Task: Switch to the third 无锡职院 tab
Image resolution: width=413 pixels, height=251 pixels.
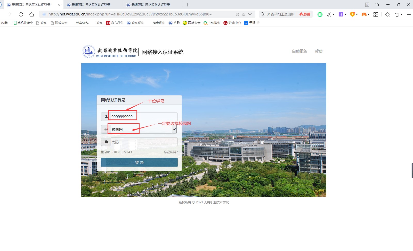Action: (x=151, y=5)
